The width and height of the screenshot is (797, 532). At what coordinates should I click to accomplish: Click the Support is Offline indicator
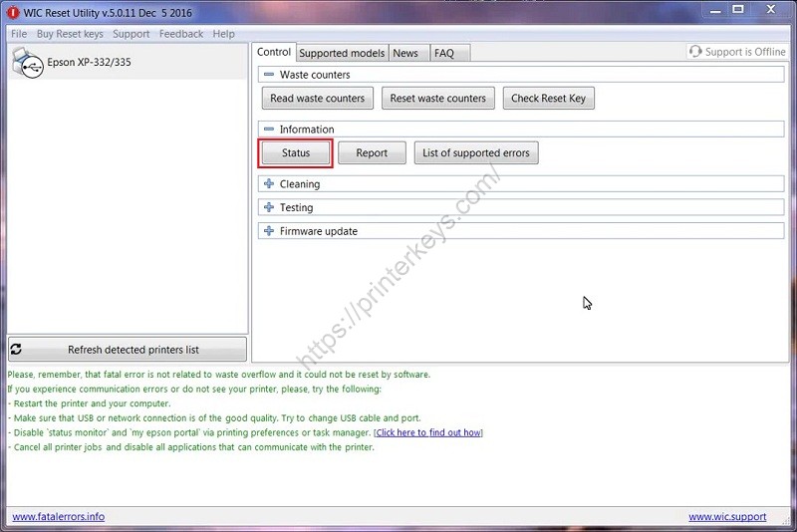[x=737, y=52]
